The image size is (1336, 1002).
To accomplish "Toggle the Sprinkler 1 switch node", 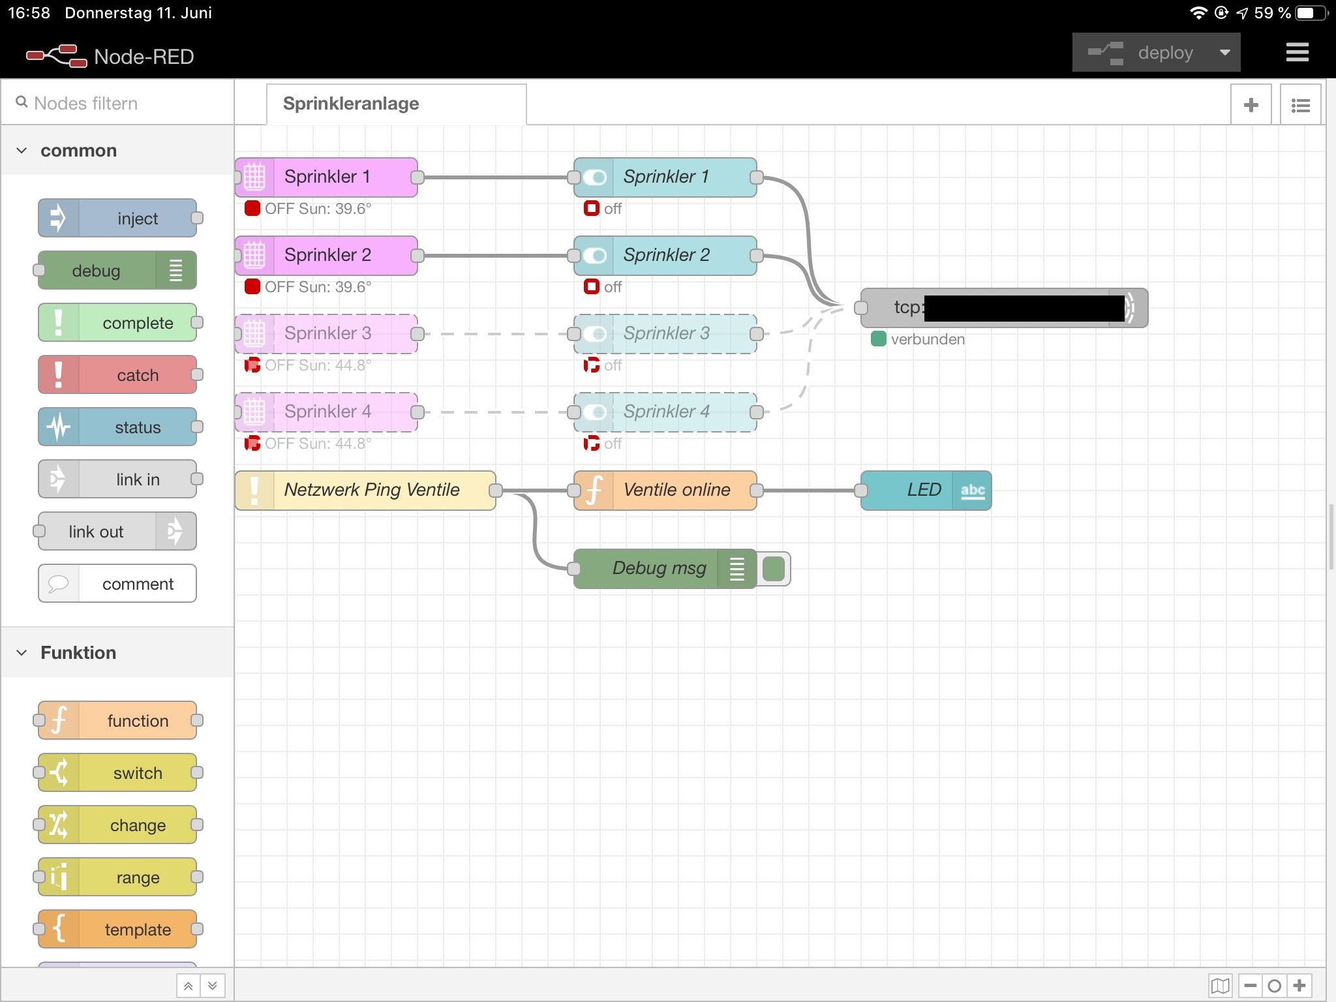I will point(594,177).
